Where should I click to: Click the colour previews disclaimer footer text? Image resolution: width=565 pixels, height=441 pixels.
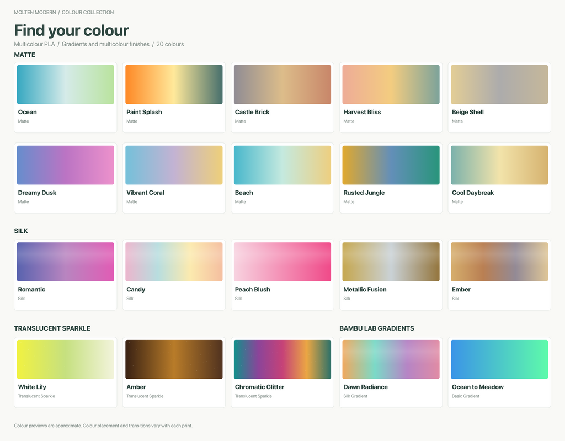103,426
